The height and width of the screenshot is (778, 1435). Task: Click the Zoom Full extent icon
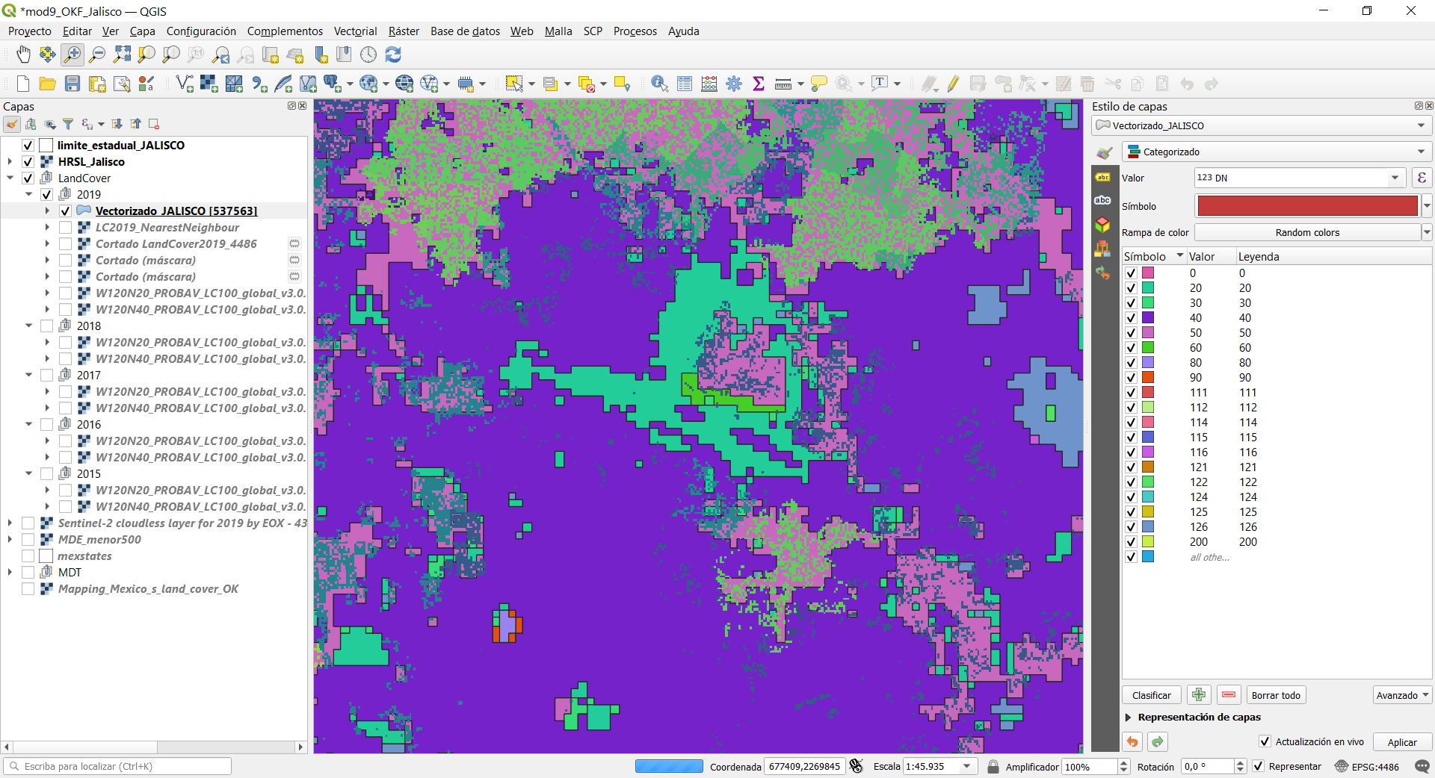pos(122,55)
